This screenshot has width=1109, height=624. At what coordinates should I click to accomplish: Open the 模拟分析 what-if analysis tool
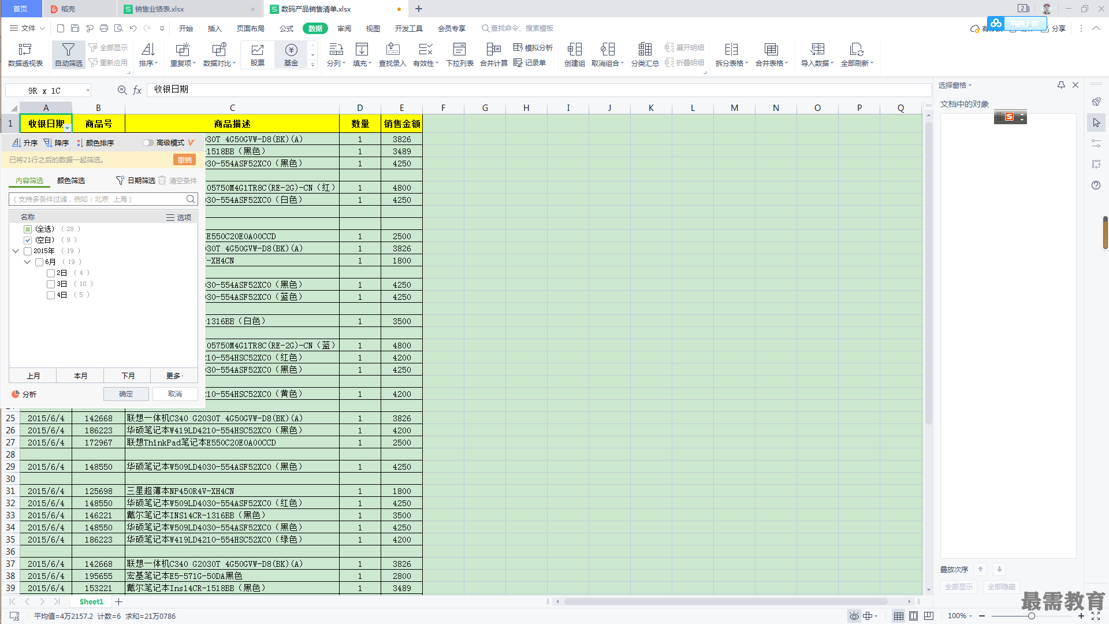point(533,47)
